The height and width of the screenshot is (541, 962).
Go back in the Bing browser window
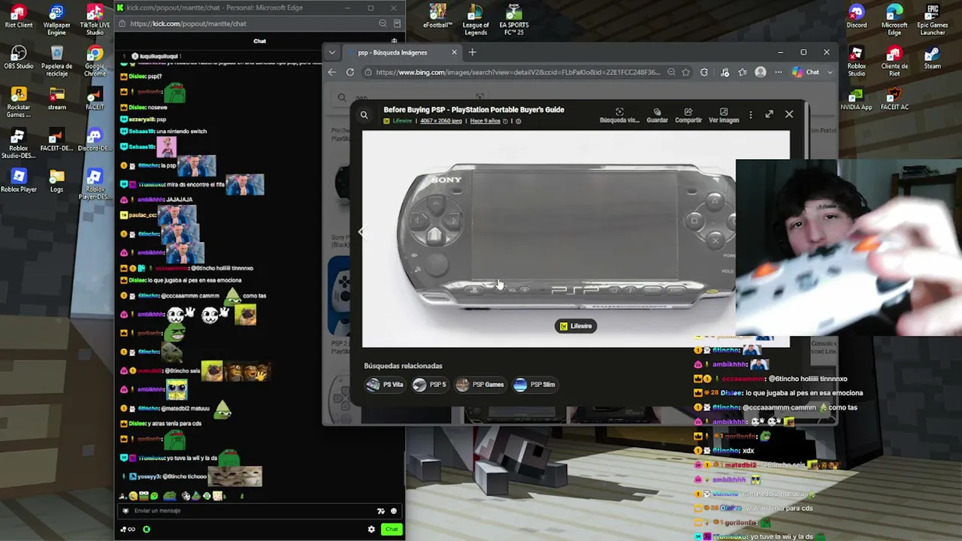pos(332,72)
